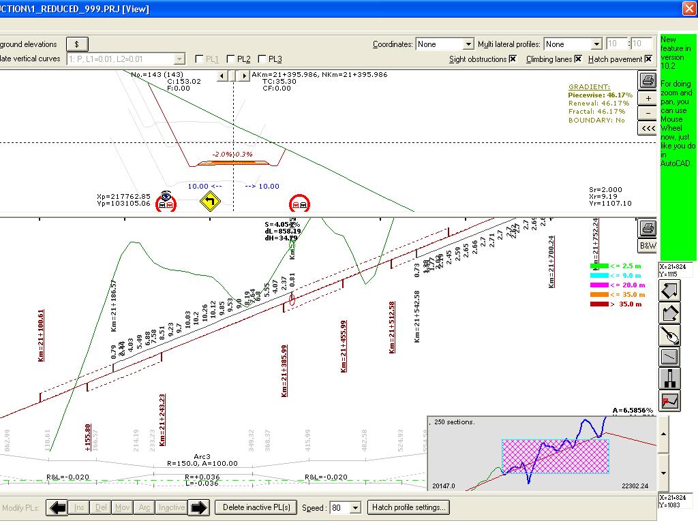Click the Km=21+385.99 station label
The image size is (698, 523).
tap(284, 370)
